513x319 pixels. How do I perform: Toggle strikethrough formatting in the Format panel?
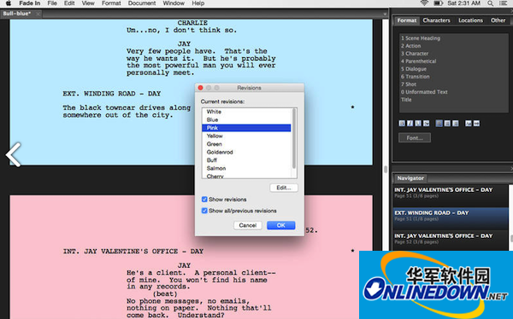click(426, 124)
